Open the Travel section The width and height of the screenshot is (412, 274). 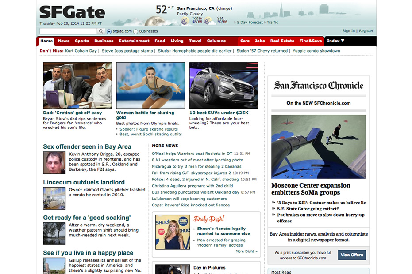(195, 41)
